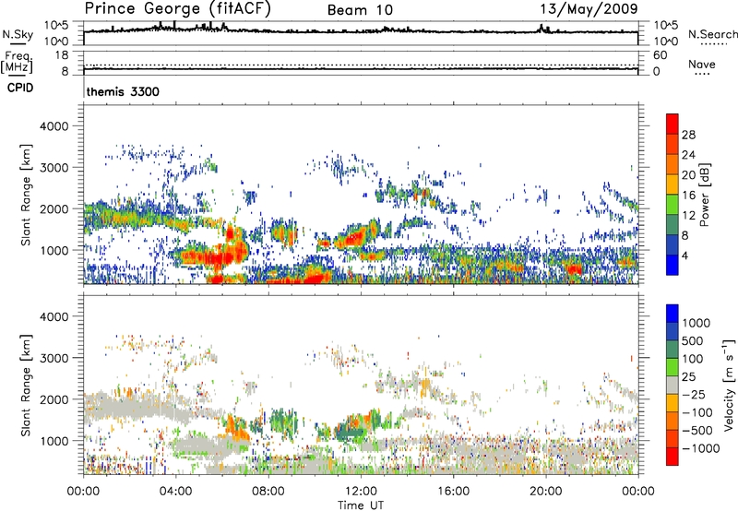
Task: Click the 08:00 time tick label
Action: coord(268,492)
